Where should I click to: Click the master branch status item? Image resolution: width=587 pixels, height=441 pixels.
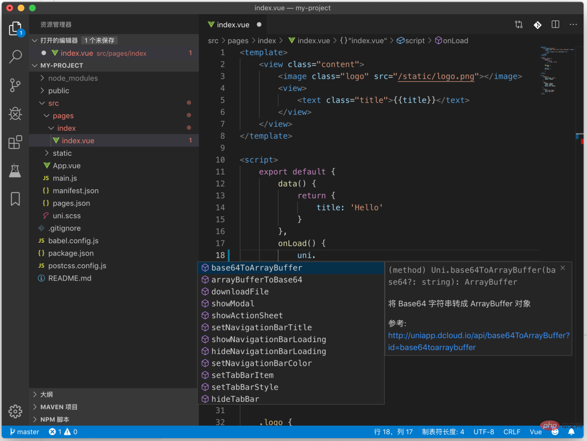pos(25,432)
